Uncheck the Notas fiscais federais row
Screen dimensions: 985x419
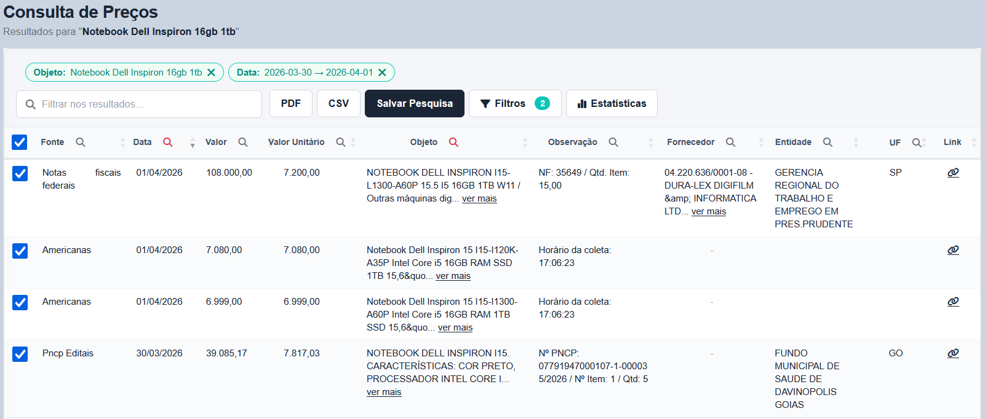[x=20, y=173]
